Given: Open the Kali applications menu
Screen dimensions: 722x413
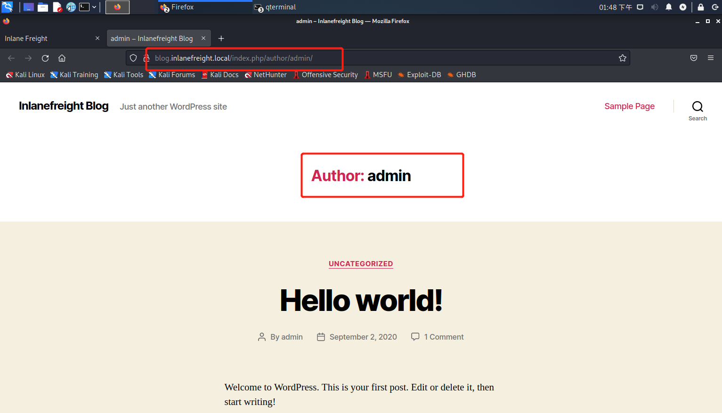Looking at the screenshot, I should pyautogui.click(x=7, y=7).
